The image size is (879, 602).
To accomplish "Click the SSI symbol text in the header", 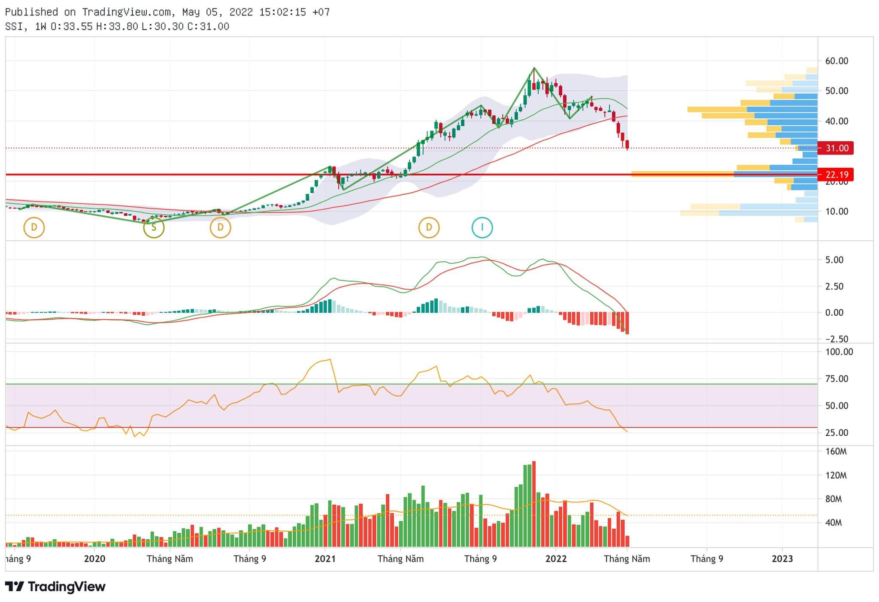I will point(14,27).
